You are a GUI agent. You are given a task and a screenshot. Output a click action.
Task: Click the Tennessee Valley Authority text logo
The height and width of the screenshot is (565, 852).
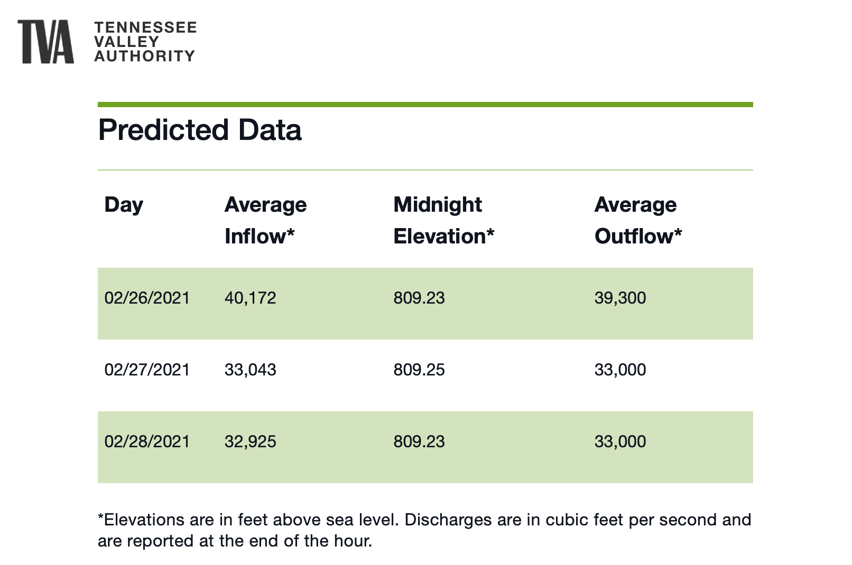click(145, 42)
